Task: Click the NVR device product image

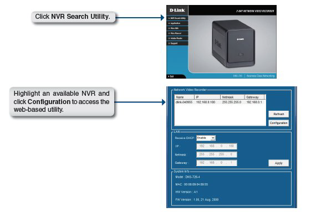Action: [x=233, y=43]
